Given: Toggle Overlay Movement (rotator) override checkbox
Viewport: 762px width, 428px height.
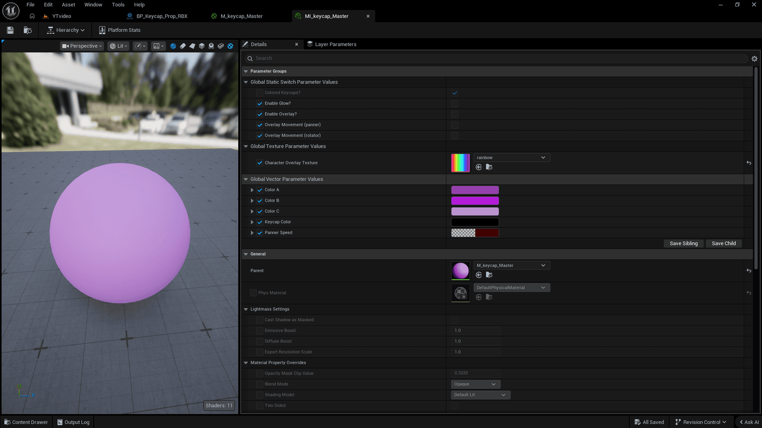Looking at the screenshot, I should click(x=259, y=135).
